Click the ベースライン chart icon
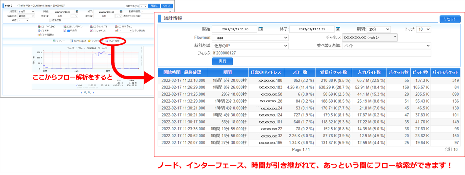Viewport: 465px width, 175px height. (x=39, y=27)
